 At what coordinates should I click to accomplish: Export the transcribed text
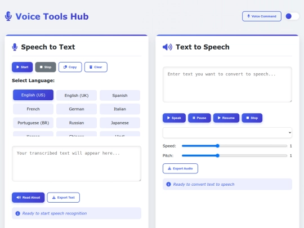(64, 198)
